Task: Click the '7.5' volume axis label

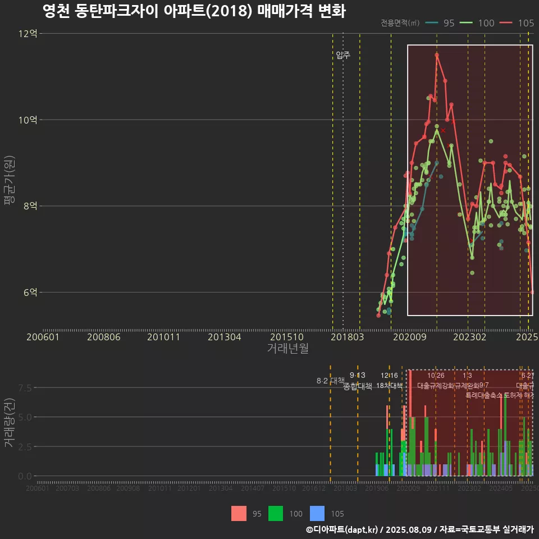Action: (x=25, y=388)
